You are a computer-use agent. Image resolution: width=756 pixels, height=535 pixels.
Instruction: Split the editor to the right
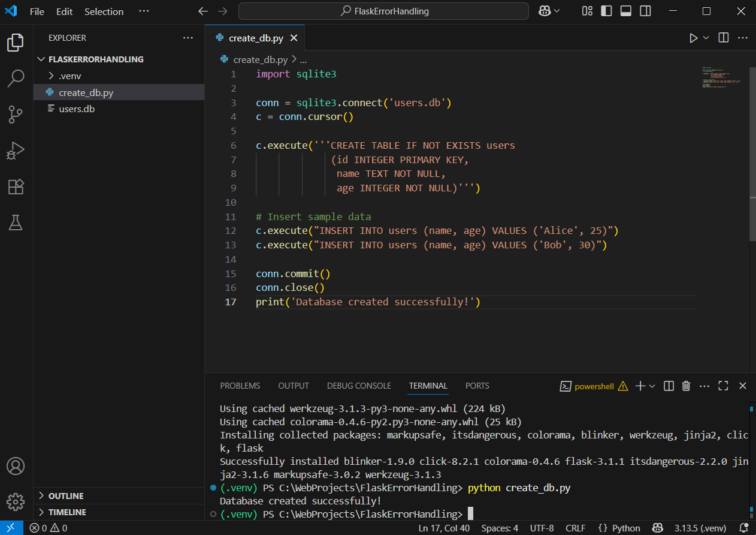724,38
